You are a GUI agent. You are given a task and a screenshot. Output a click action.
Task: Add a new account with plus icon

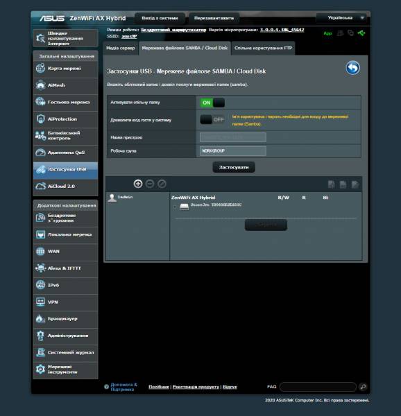pyautogui.click(x=138, y=184)
